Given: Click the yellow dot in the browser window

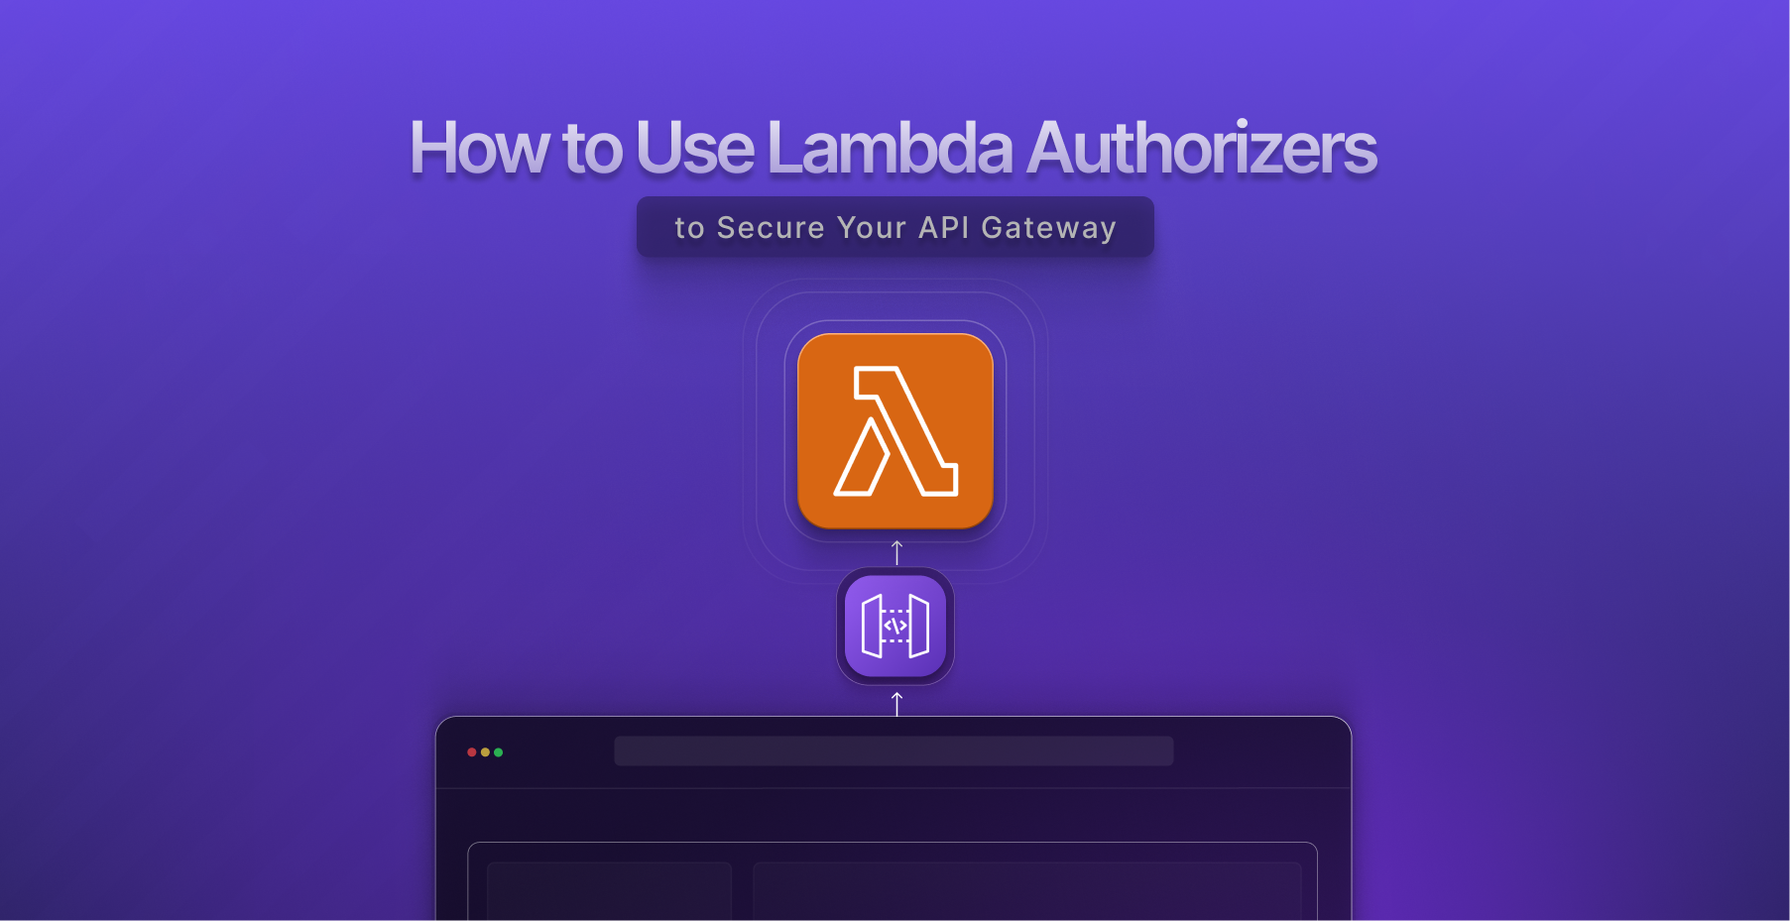Looking at the screenshot, I should point(485,752).
